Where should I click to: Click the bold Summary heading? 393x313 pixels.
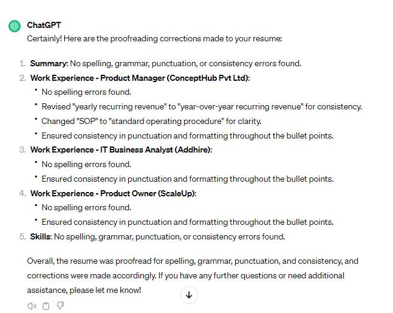tap(49, 63)
